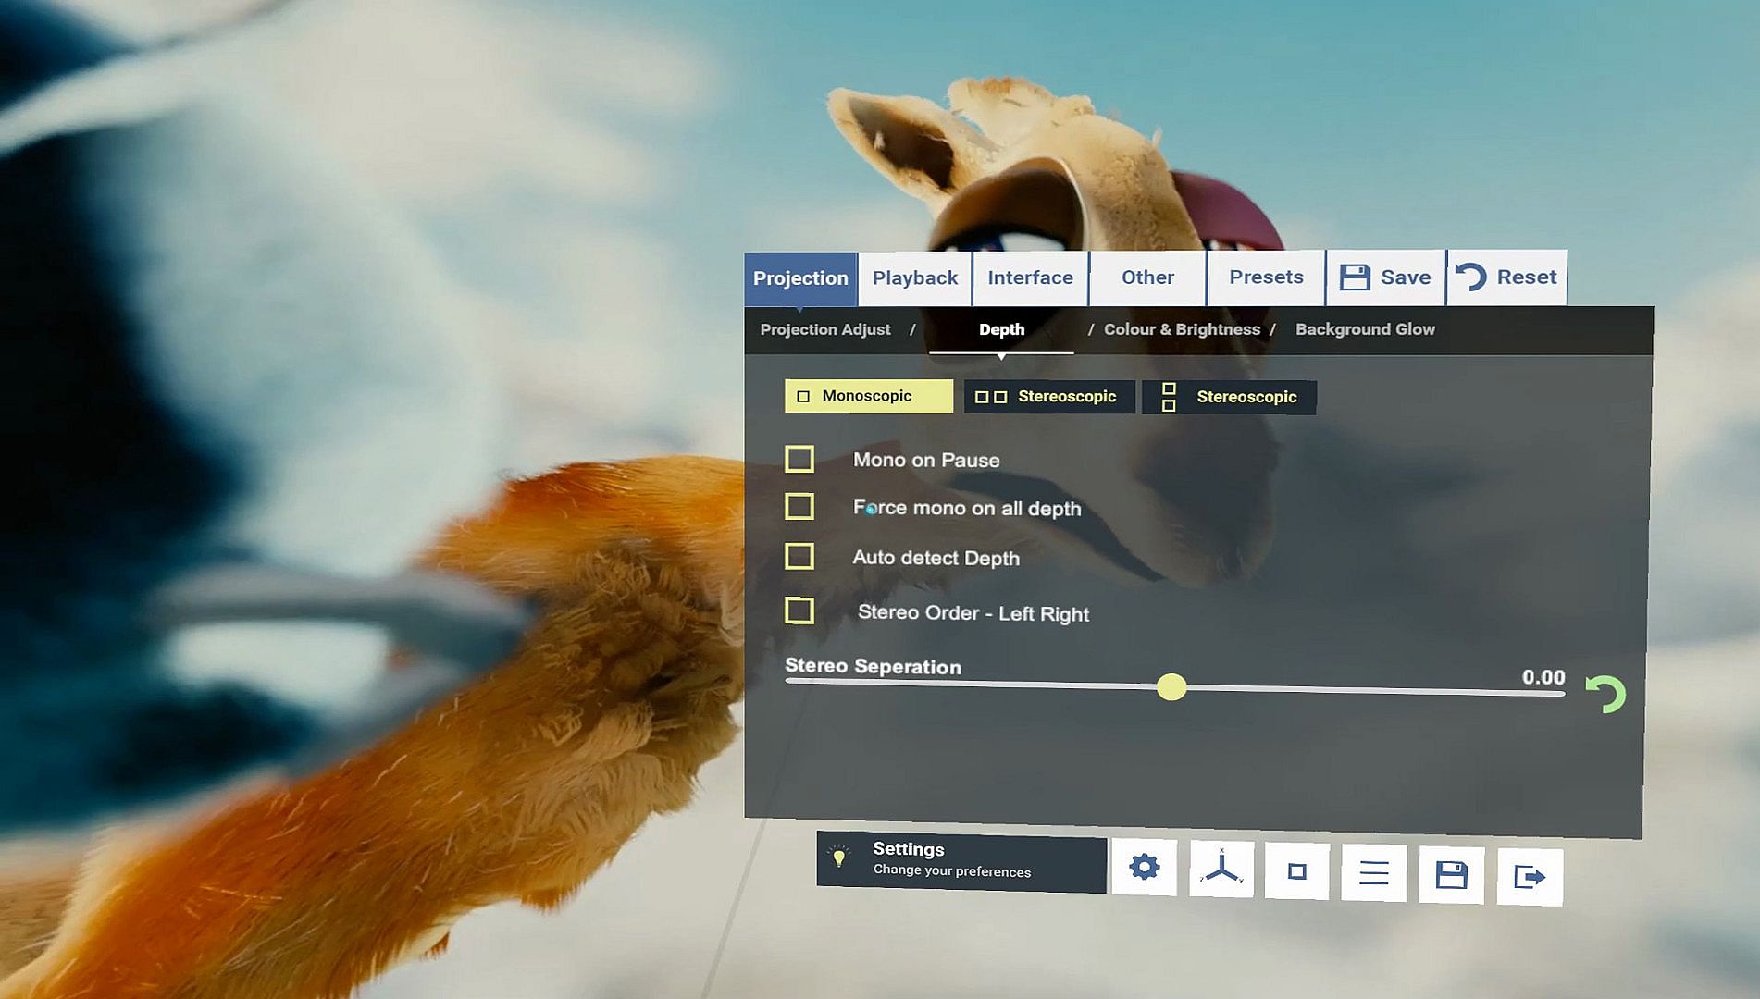The width and height of the screenshot is (1760, 999).
Task: Enable Force mono on all depth checkbox
Action: tap(799, 506)
